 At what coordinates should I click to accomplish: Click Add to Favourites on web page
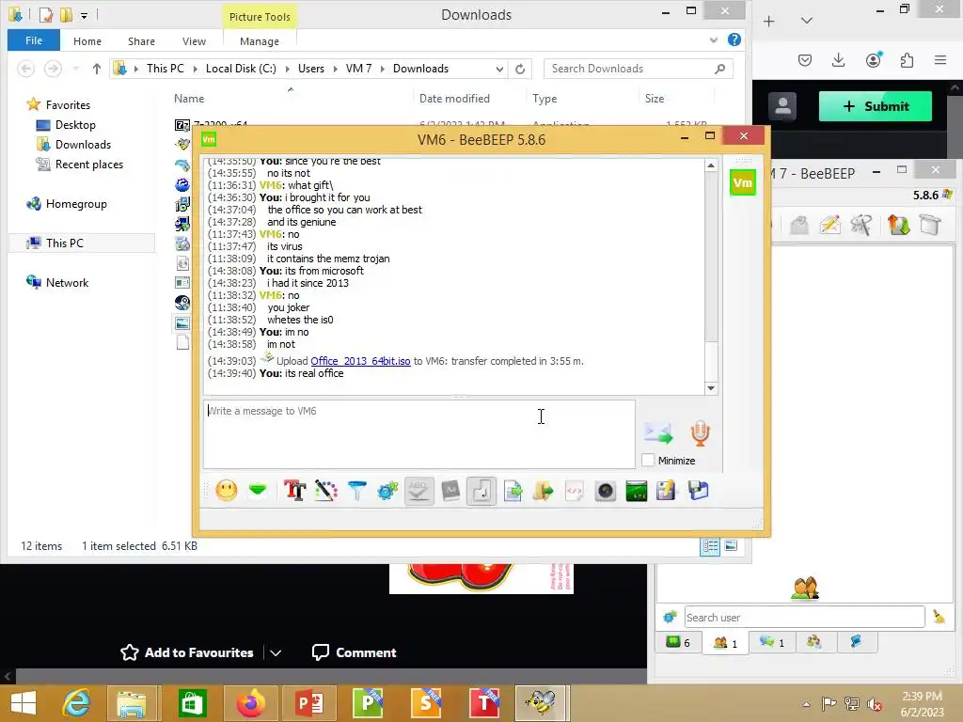pos(187,652)
